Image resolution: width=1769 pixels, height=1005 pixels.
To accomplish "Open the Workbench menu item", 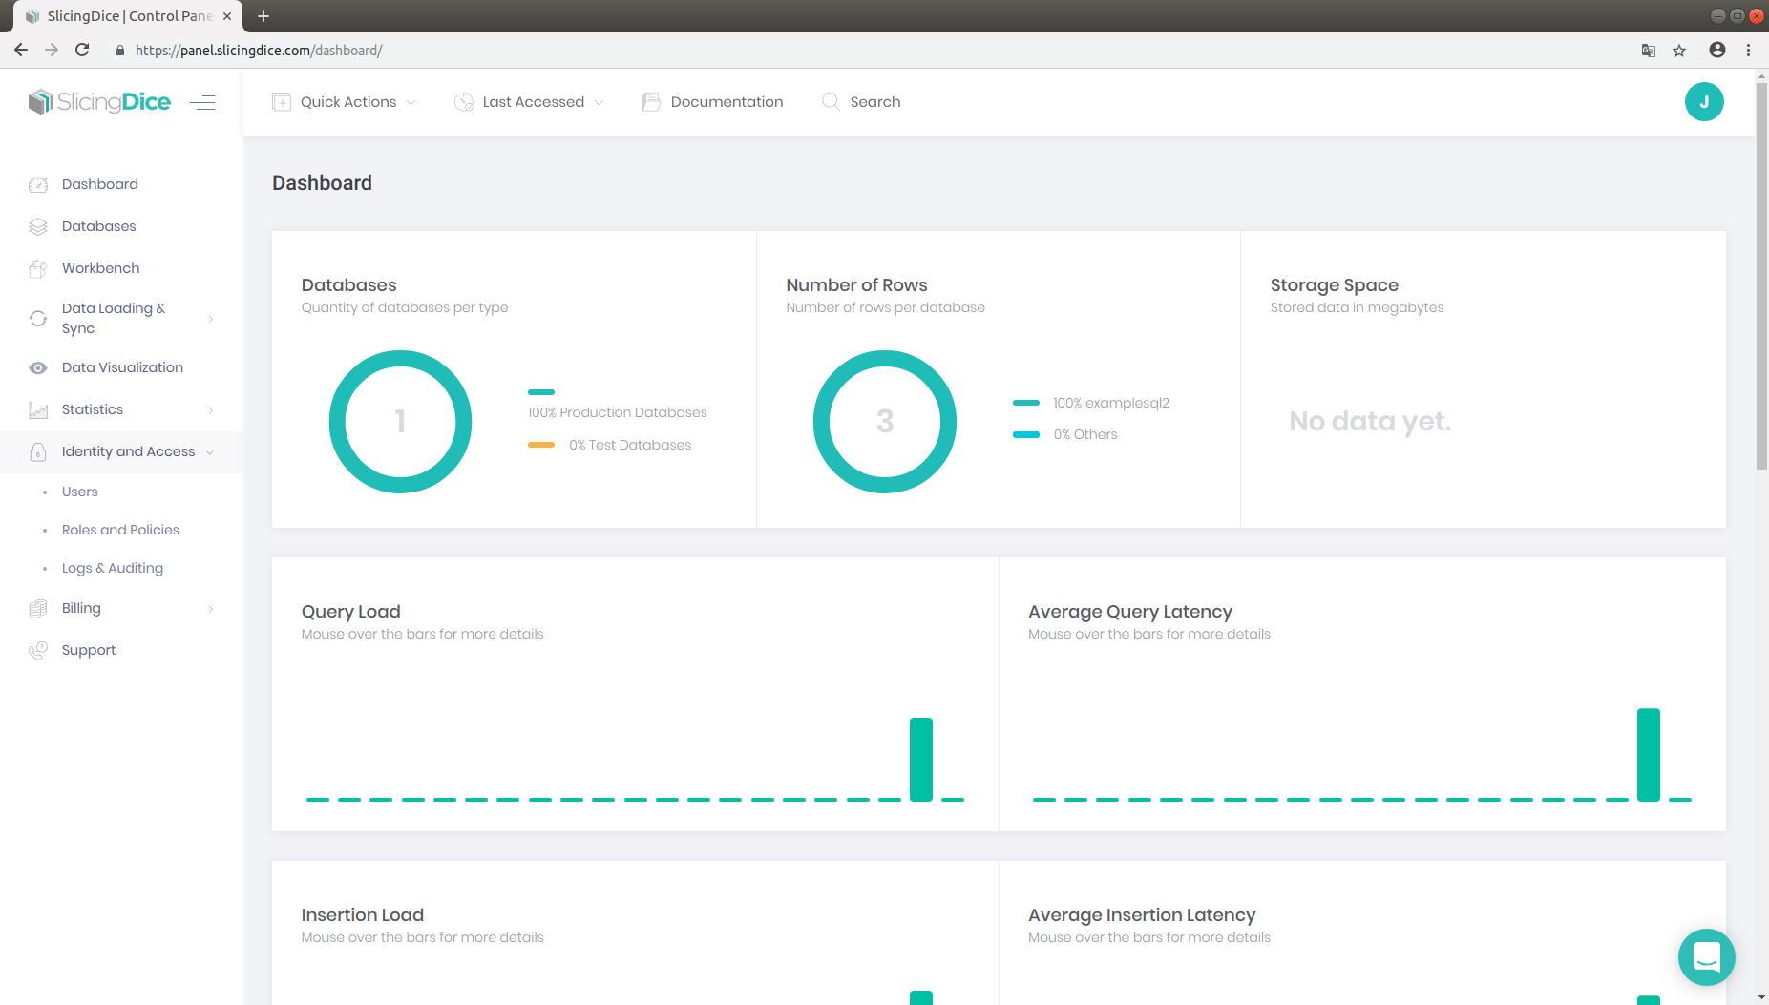I will (101, 268).
